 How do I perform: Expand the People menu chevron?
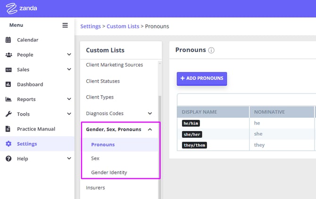pos(69,55)
